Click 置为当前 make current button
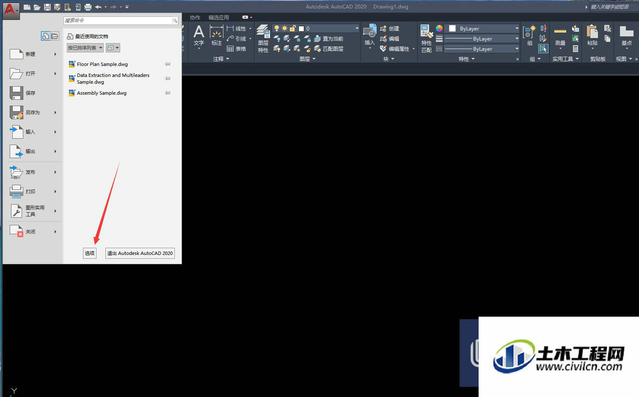Screen dimensions: 639x397 (x=329, y=38)
